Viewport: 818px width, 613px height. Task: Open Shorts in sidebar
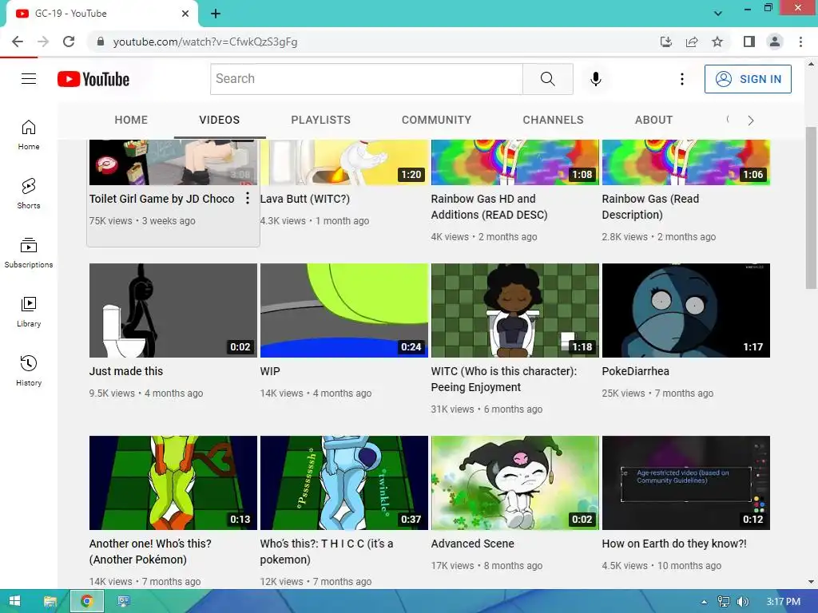click(29, 193)
